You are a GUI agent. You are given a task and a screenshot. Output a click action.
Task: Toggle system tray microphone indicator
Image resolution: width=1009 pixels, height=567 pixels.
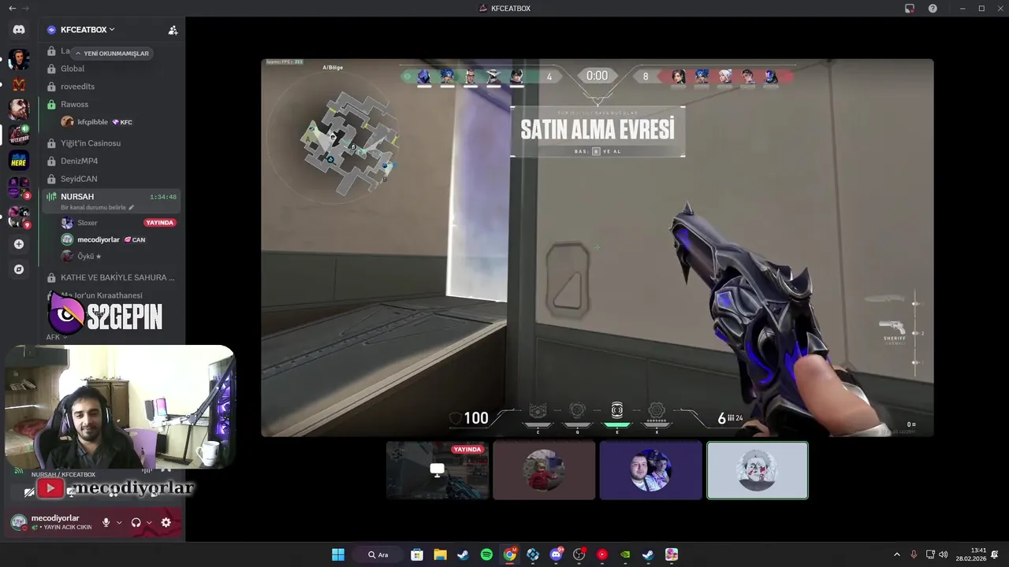click(914, 554)
